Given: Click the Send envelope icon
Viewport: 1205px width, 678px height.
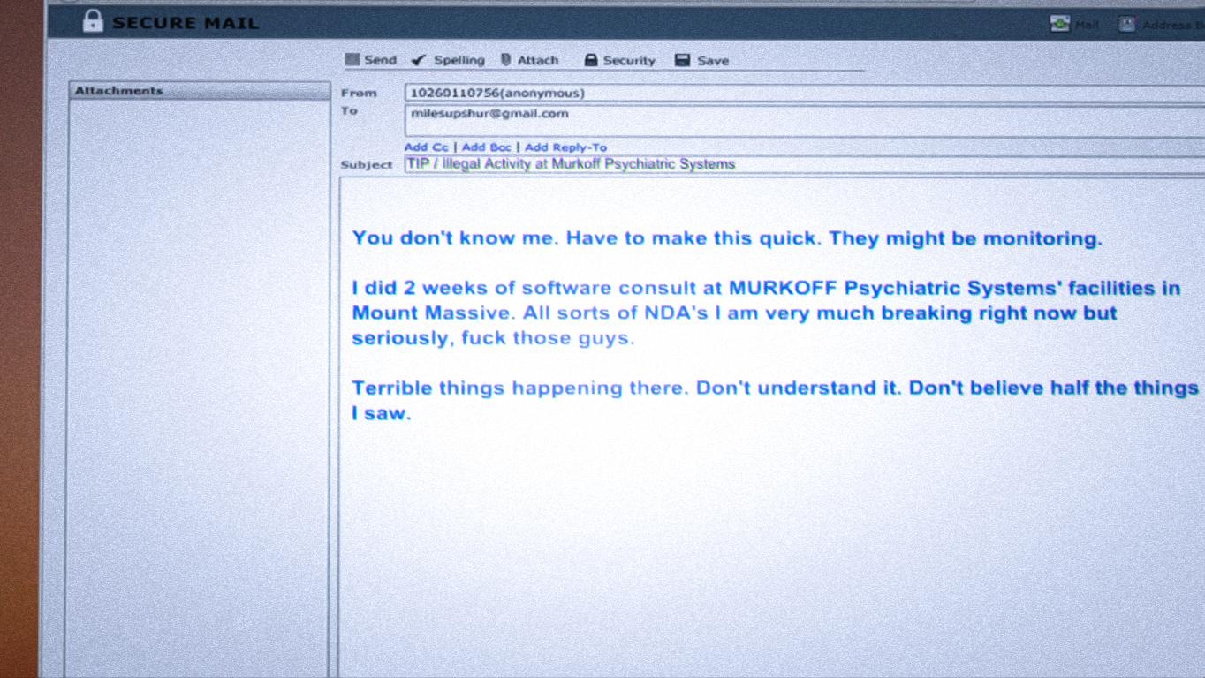Looking at the screenshot, I should tap(352, 60).
